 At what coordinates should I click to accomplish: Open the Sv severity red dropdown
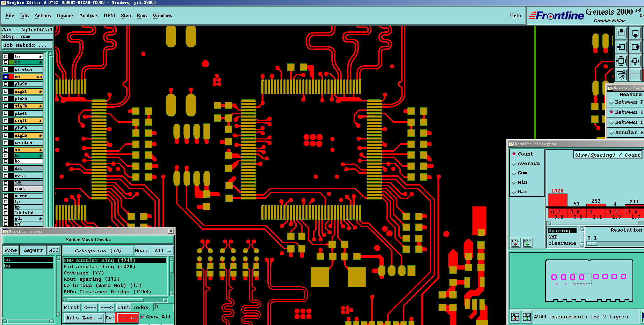point(127,318)
